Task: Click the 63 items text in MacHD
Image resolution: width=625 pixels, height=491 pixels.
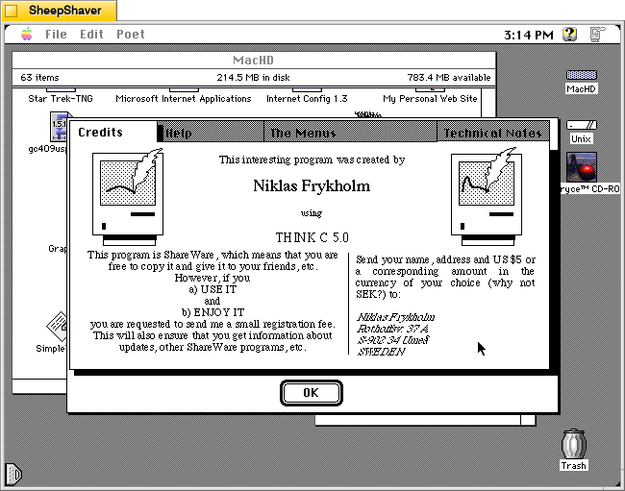Action: [x=39, y=77]
